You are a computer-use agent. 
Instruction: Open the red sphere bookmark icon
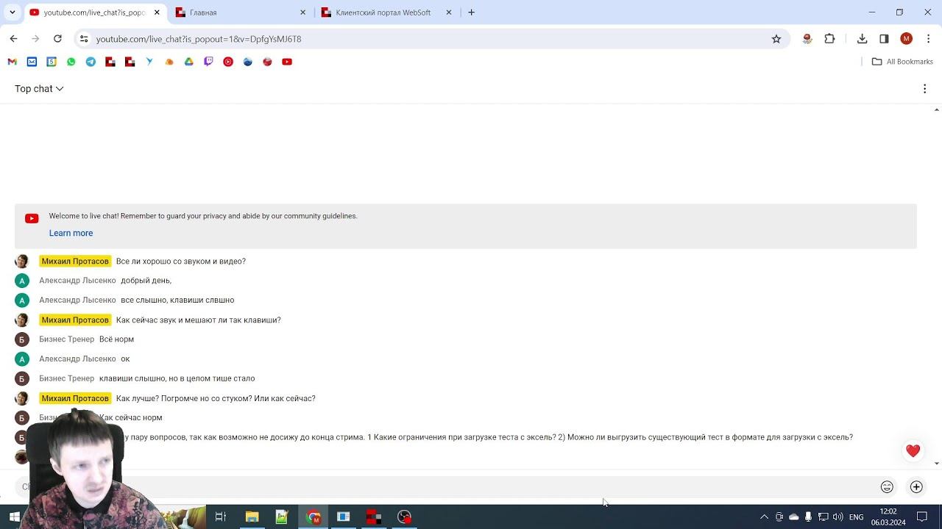267,62
